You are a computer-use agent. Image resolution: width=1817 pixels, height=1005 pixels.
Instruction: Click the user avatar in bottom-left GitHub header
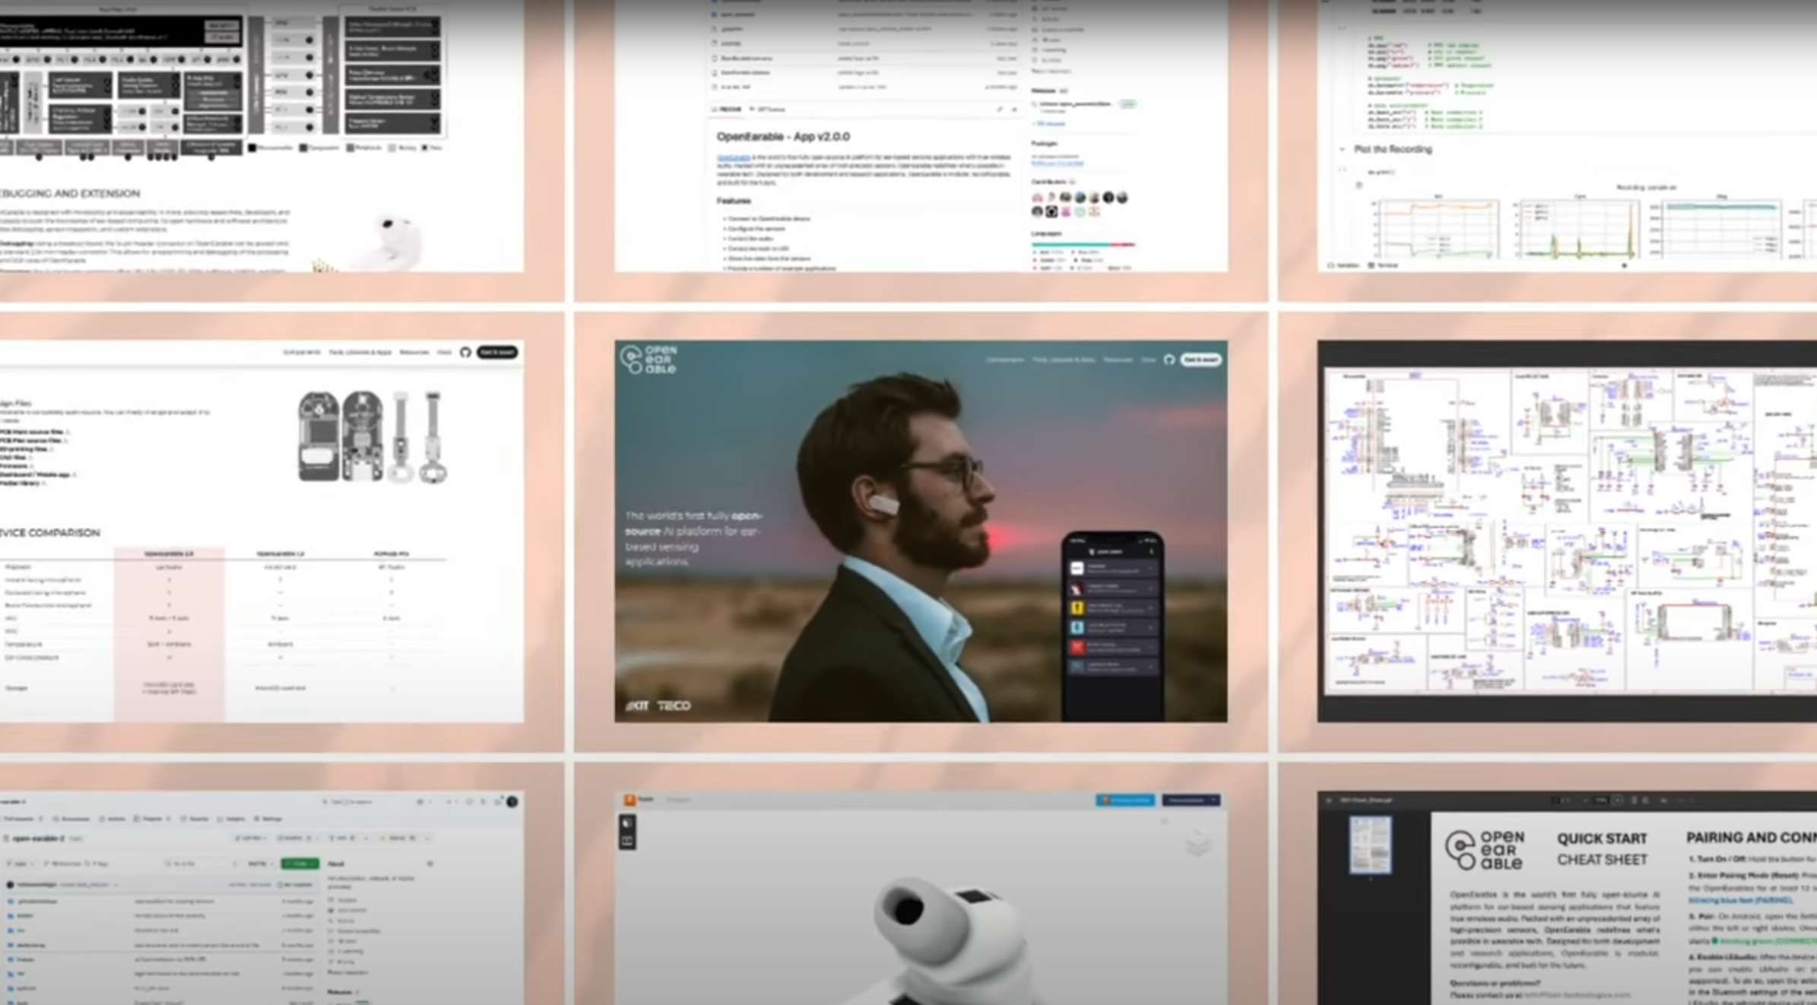point(512,801)
